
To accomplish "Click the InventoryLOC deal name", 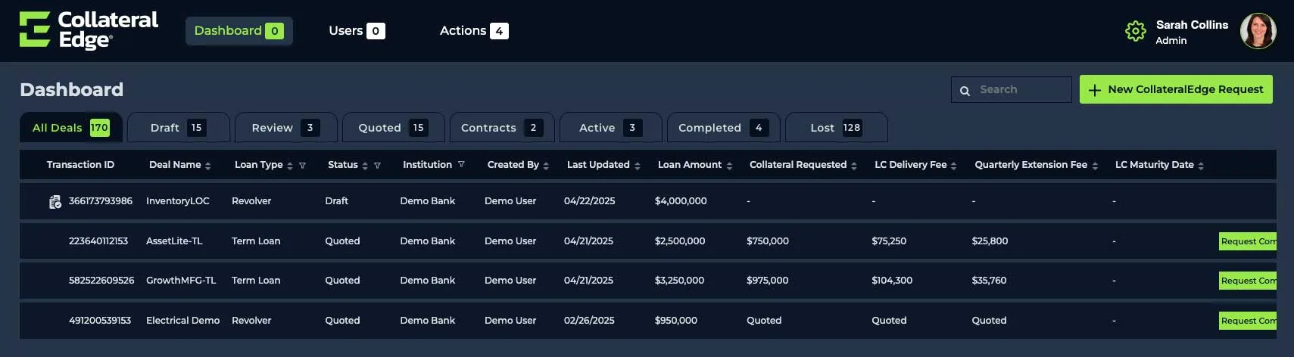I will click(x=178, y=201).
